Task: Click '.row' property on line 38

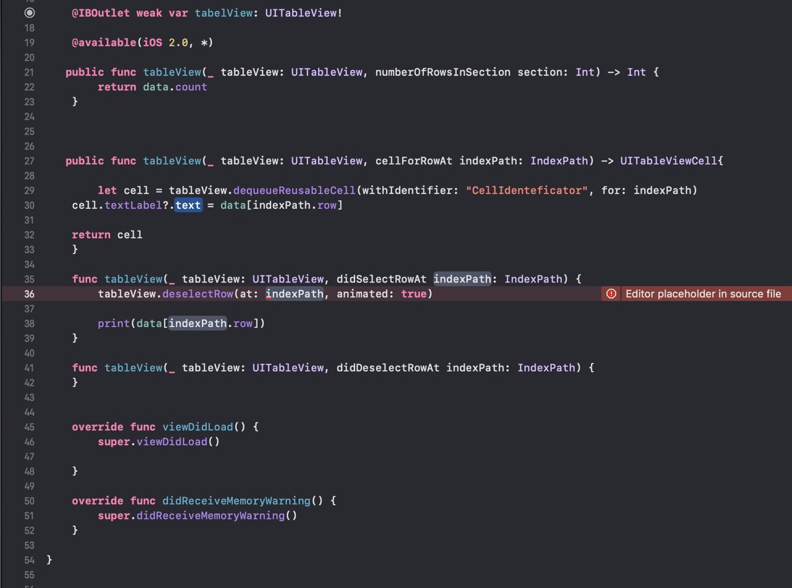Action: [239, 323]
